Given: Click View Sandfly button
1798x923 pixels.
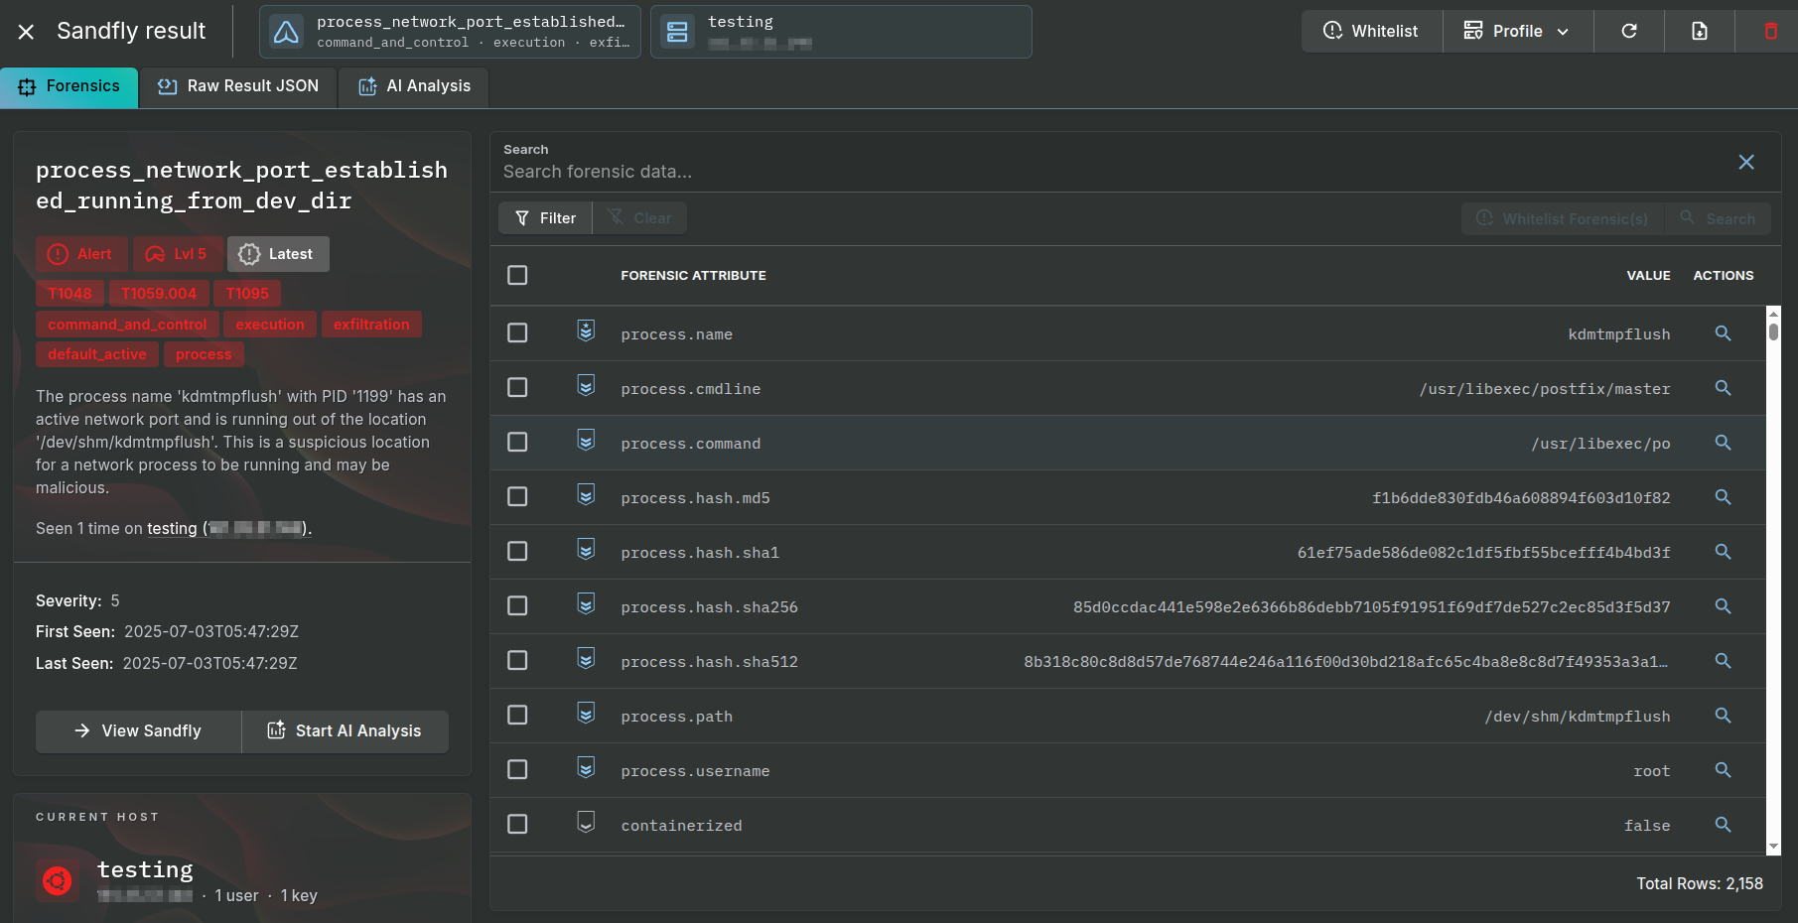Looking at the screenshot, I should pos(138,730).
